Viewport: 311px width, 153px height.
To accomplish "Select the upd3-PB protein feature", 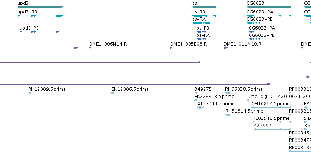I will [x=39, y=32].
